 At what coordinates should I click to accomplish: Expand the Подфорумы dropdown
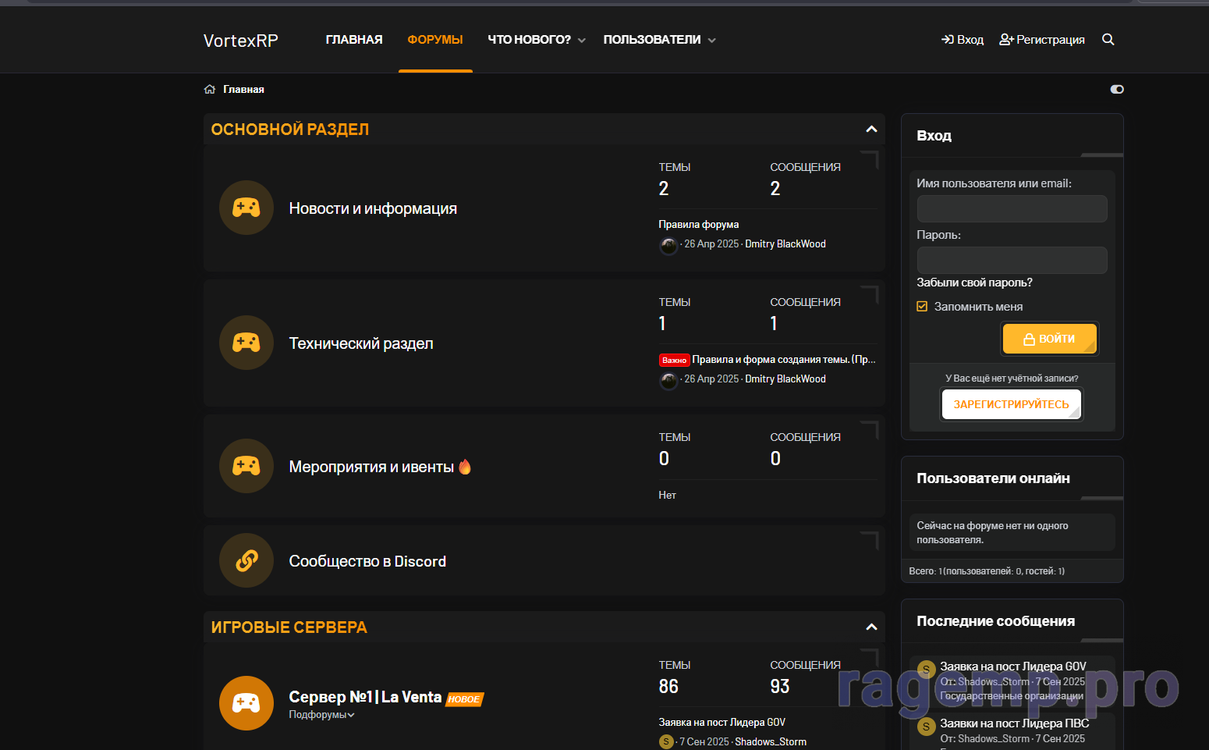tap(321, 715)
